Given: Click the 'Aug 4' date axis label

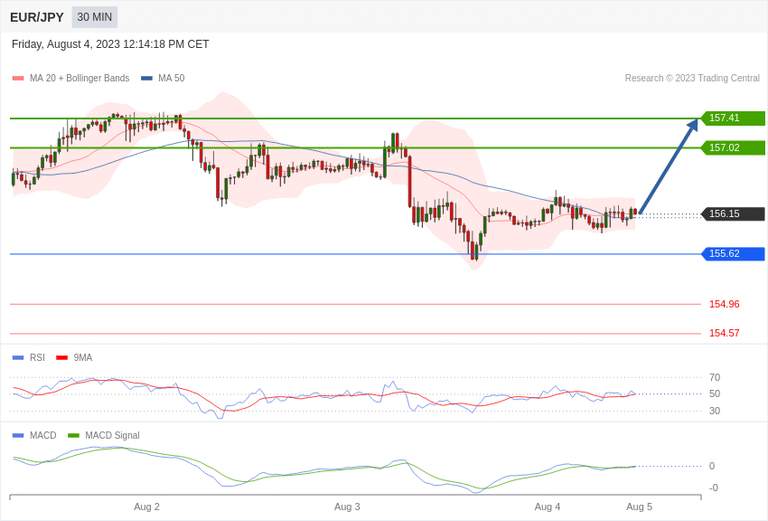Looking at the screenshot, I should click(548, 507).
